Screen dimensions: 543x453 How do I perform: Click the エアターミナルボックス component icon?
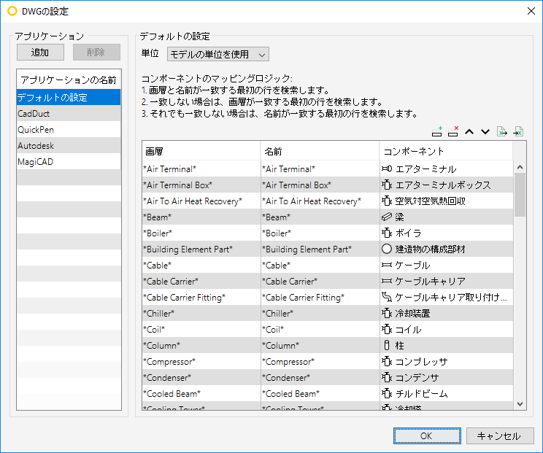point(387,185)
